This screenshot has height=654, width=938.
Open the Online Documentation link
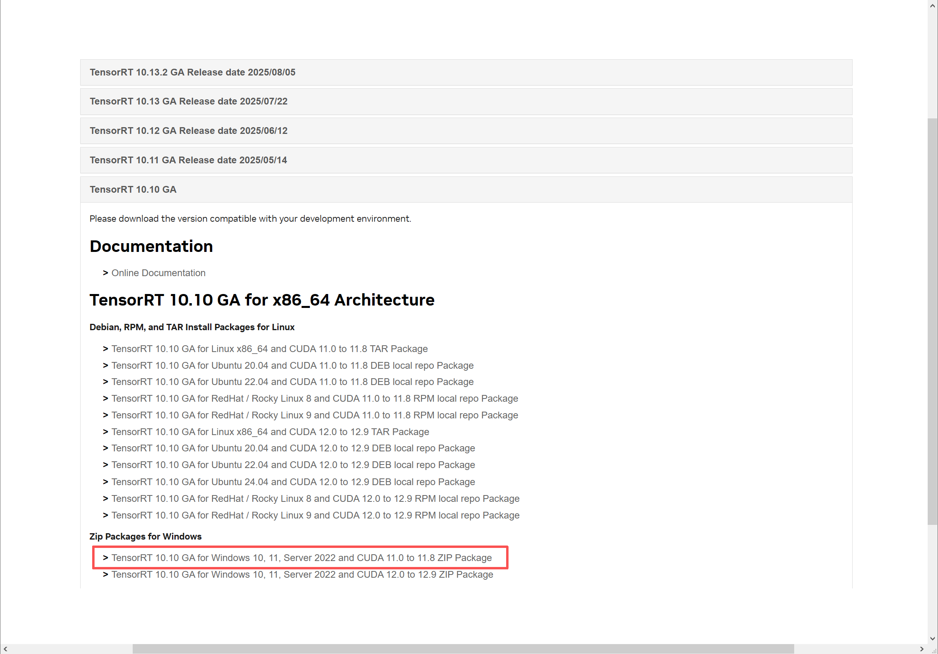click(158, 273)
